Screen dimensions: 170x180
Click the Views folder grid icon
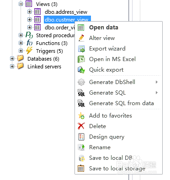click(x=29, y=4)
